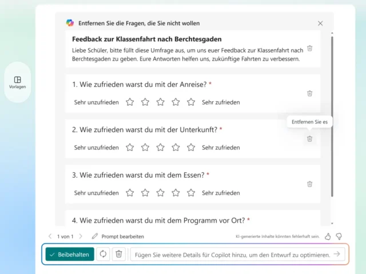Discard the draft with bottom trash icon

tap(118, 254)
